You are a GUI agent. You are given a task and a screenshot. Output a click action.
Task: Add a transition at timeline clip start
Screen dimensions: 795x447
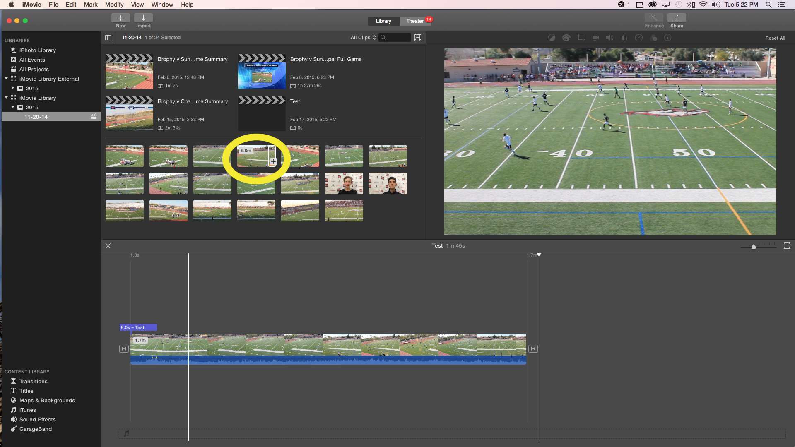pyautogui.click(x=124, y=349)
